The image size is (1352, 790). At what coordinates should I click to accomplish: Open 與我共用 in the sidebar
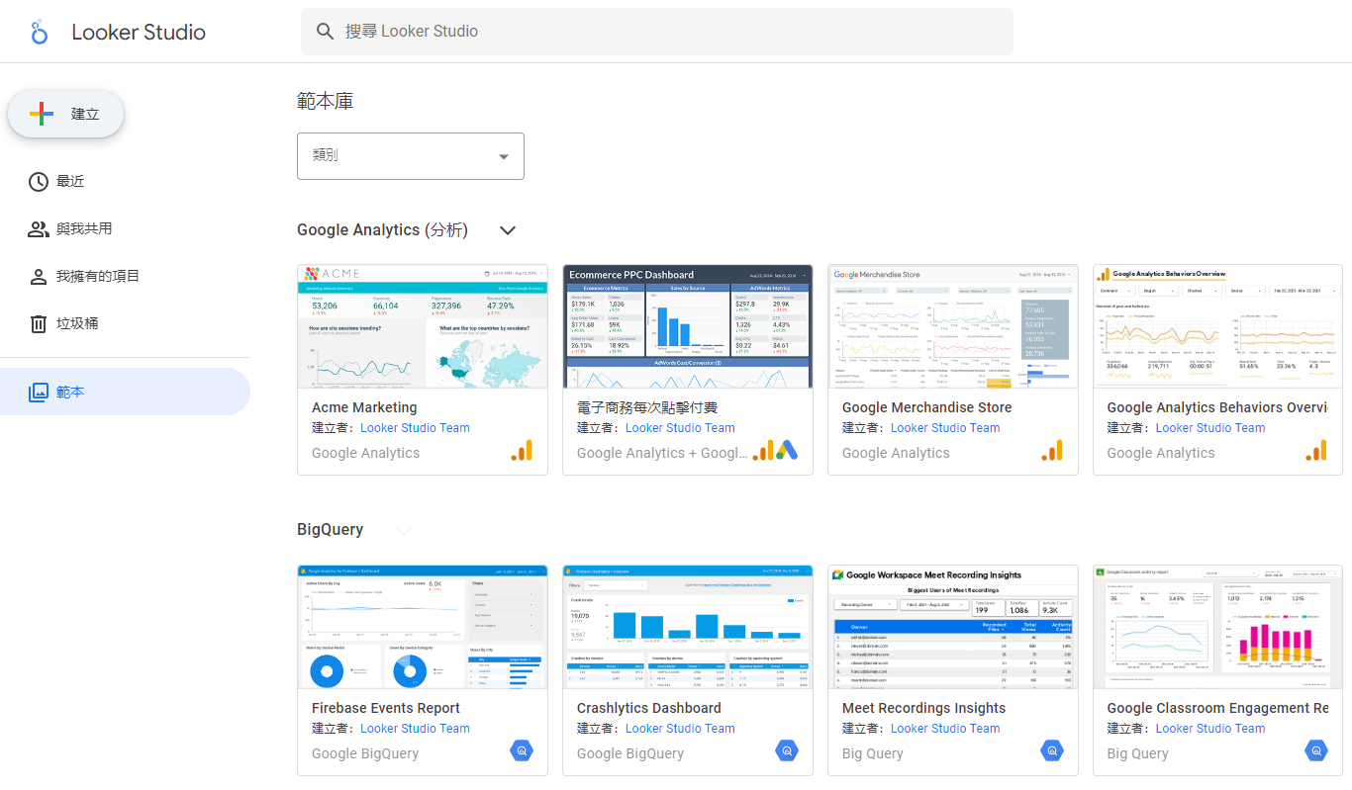pyautogui.click(x=125, y=229)
